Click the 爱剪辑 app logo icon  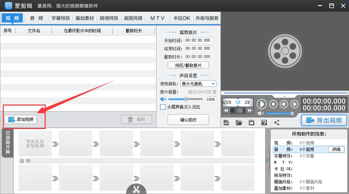click(x=9, y=6)
